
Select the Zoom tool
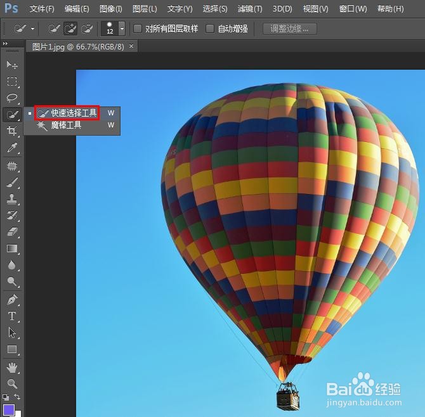[x=12, y=383]
